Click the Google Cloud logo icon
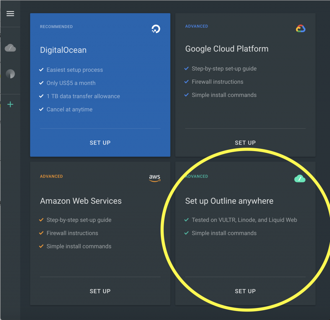330x320 pixels. pos(301,28)
